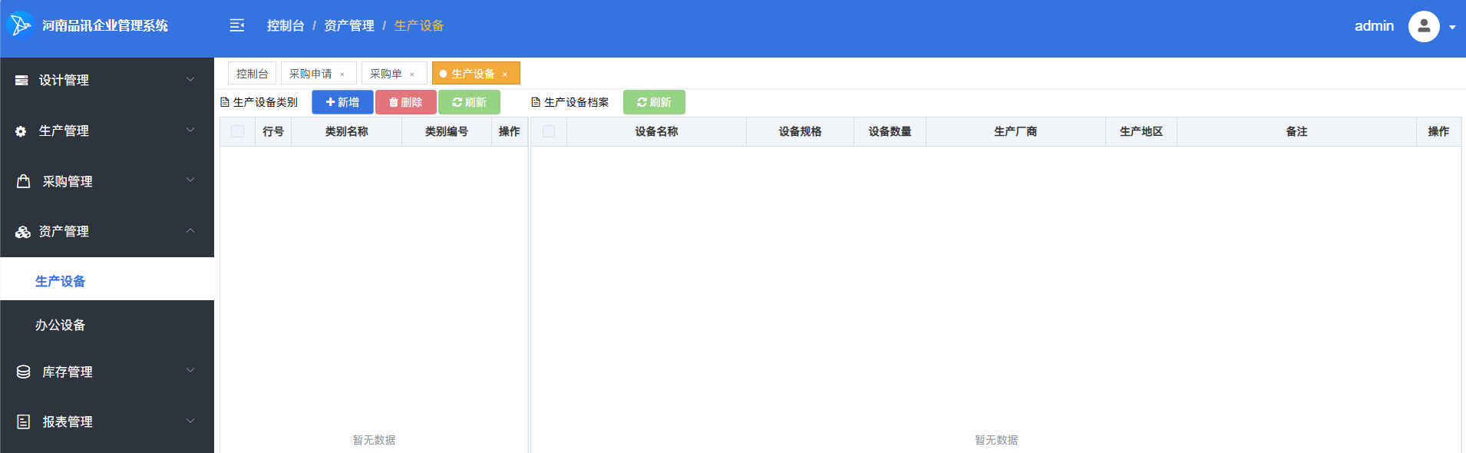
Task: Refresh the 生产设备档案 list
Action: coord(654,102)
